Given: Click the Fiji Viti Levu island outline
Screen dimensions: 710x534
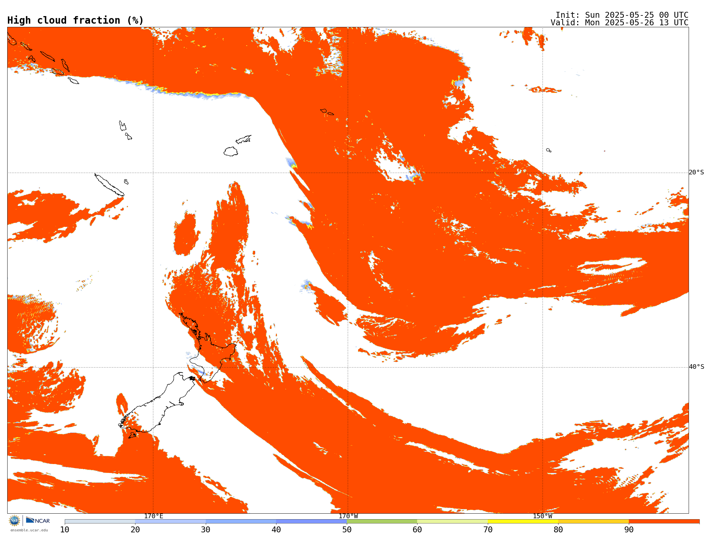Looking at the screenshot, I should point(231,151).
